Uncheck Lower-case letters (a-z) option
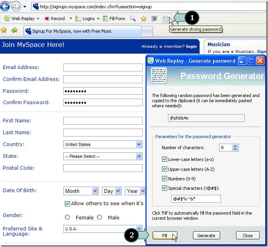268x247 pixels. click(165, 159)
